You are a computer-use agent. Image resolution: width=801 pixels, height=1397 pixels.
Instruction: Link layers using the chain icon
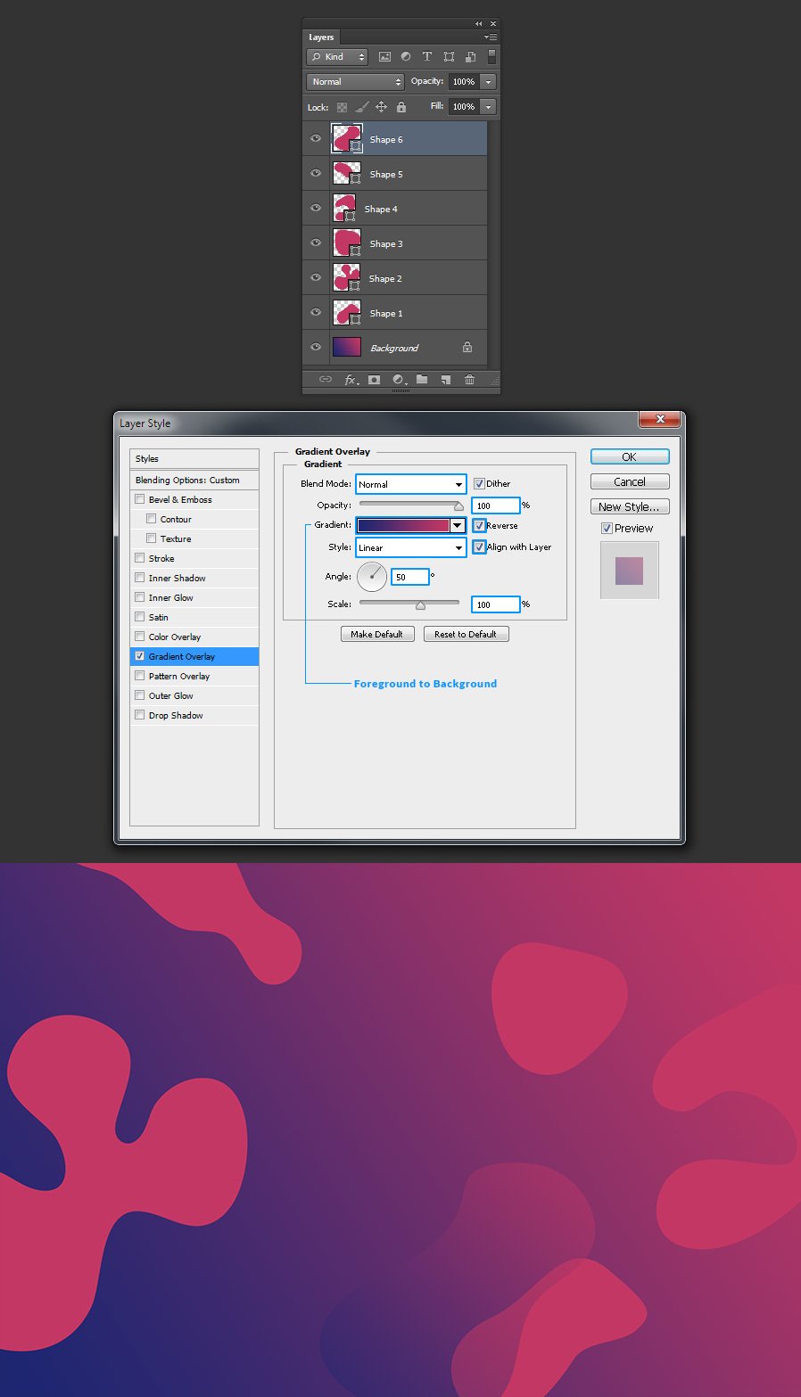point(326,380)
